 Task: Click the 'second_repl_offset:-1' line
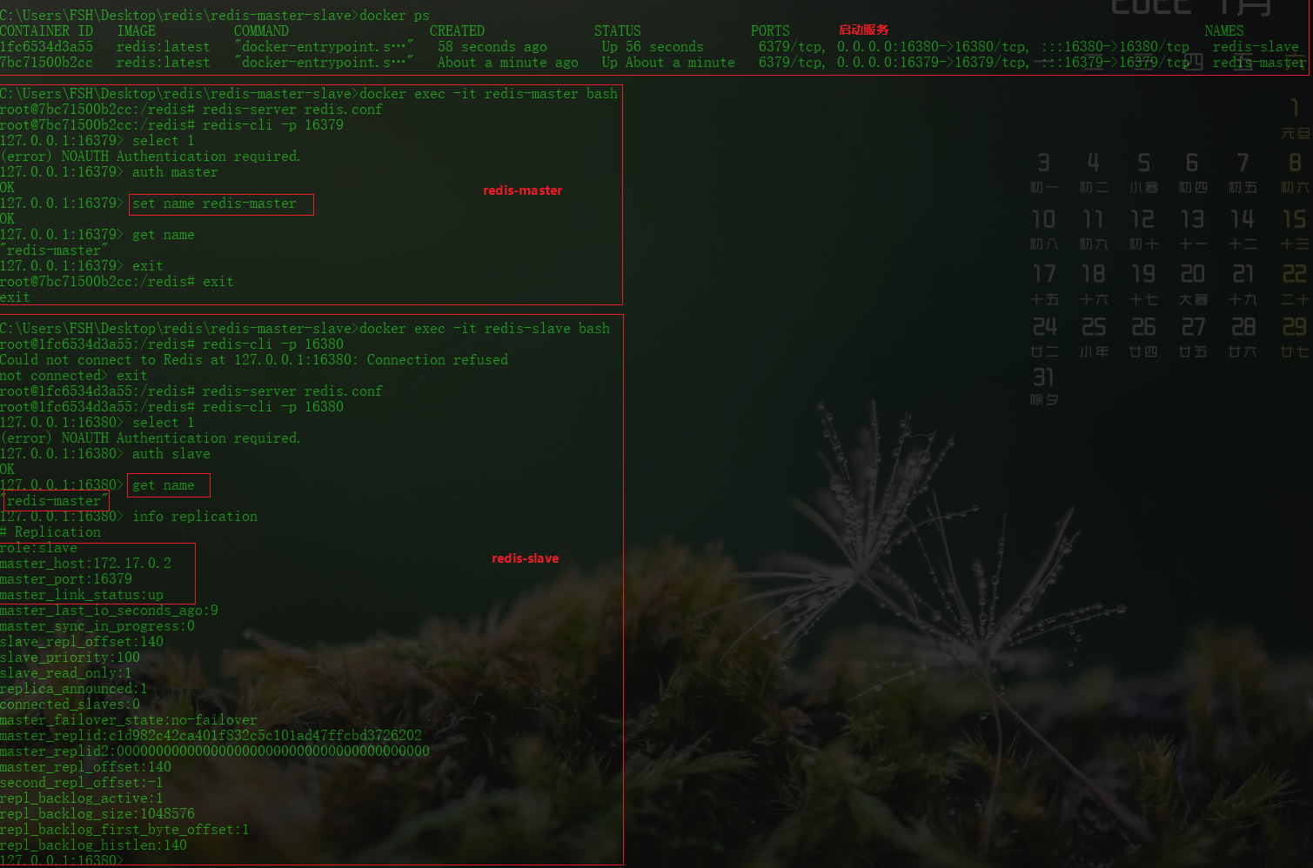pos(82,782)
